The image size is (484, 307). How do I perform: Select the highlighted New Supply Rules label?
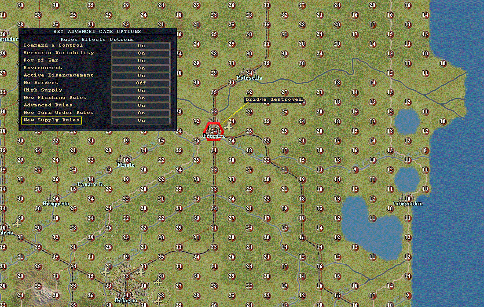(x=51, y=120)
